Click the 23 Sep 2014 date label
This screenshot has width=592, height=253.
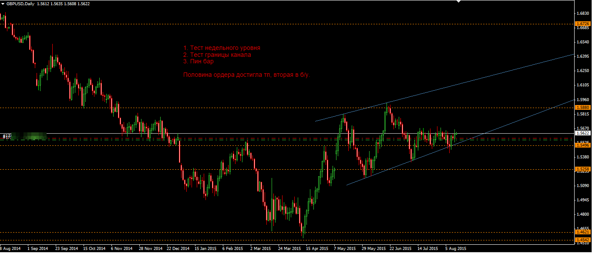click(x=67, y=249)
